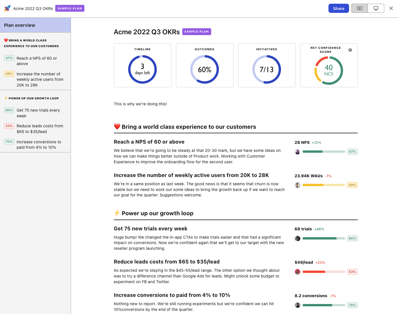Click the Share button
Image resolution: width=398 pixels, height=314 pixels.
point(339,8)
